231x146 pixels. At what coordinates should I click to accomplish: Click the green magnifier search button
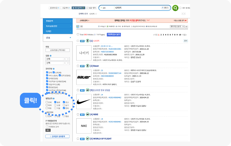tap(175, 8)
